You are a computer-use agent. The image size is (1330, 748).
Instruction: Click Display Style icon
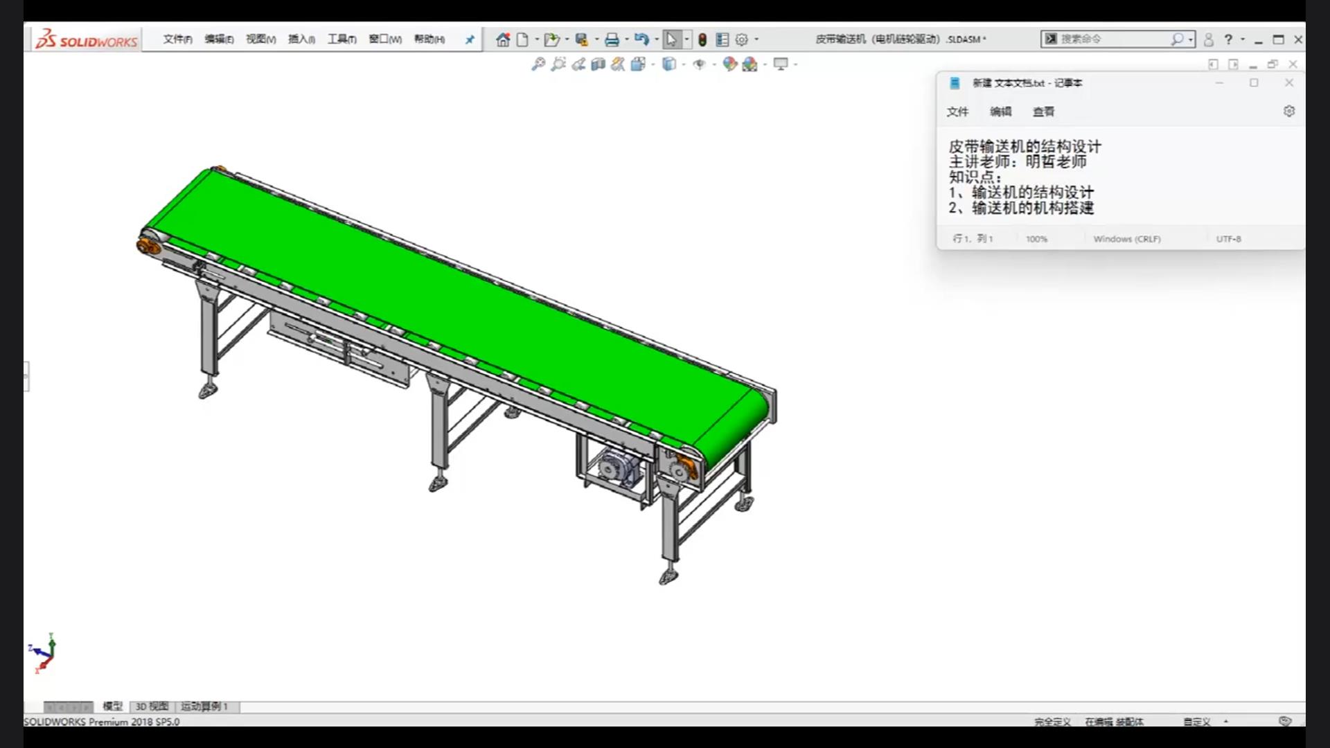669,64
